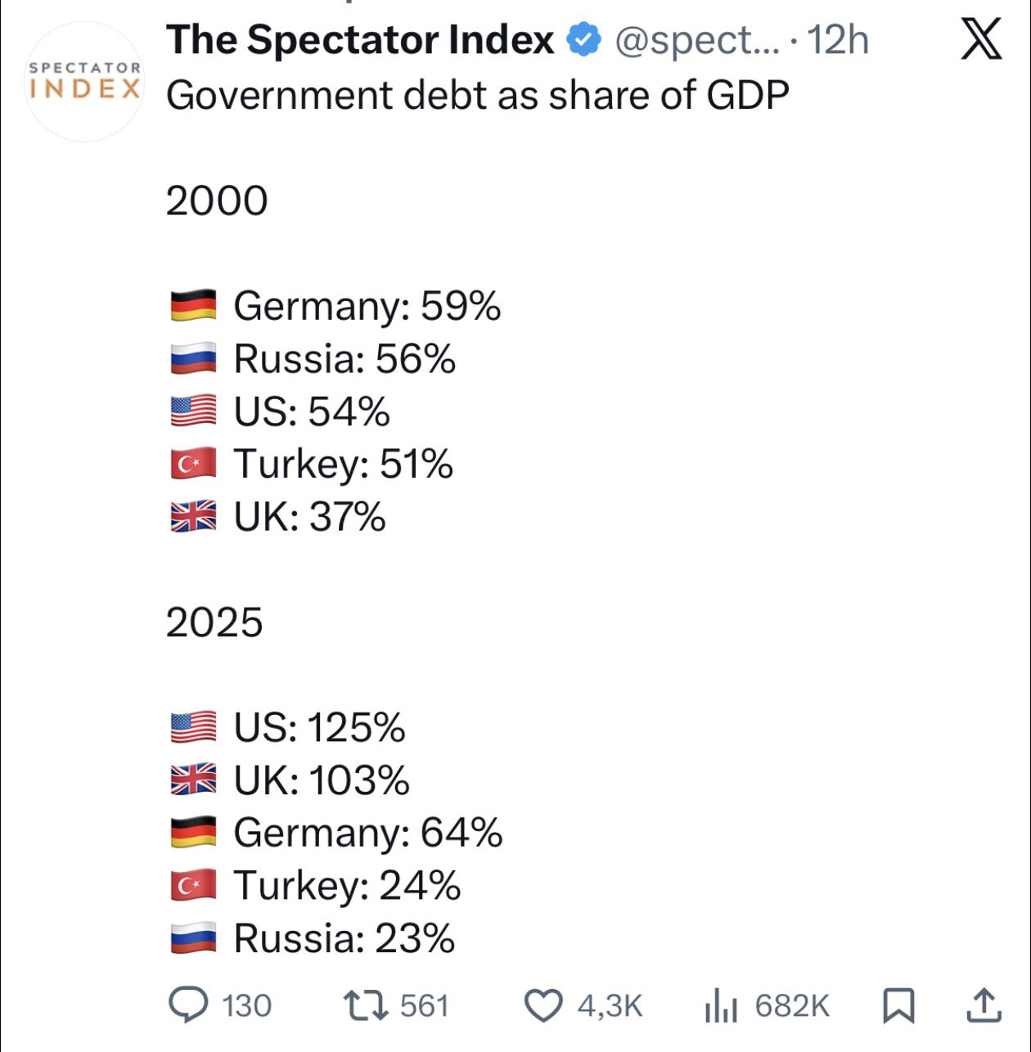The height and width of the screenshot is (1052, 1031).
Task: Click the Turkish flag beside Turkey: 24%
Action: pyautogui.click(x=193, y=885)
